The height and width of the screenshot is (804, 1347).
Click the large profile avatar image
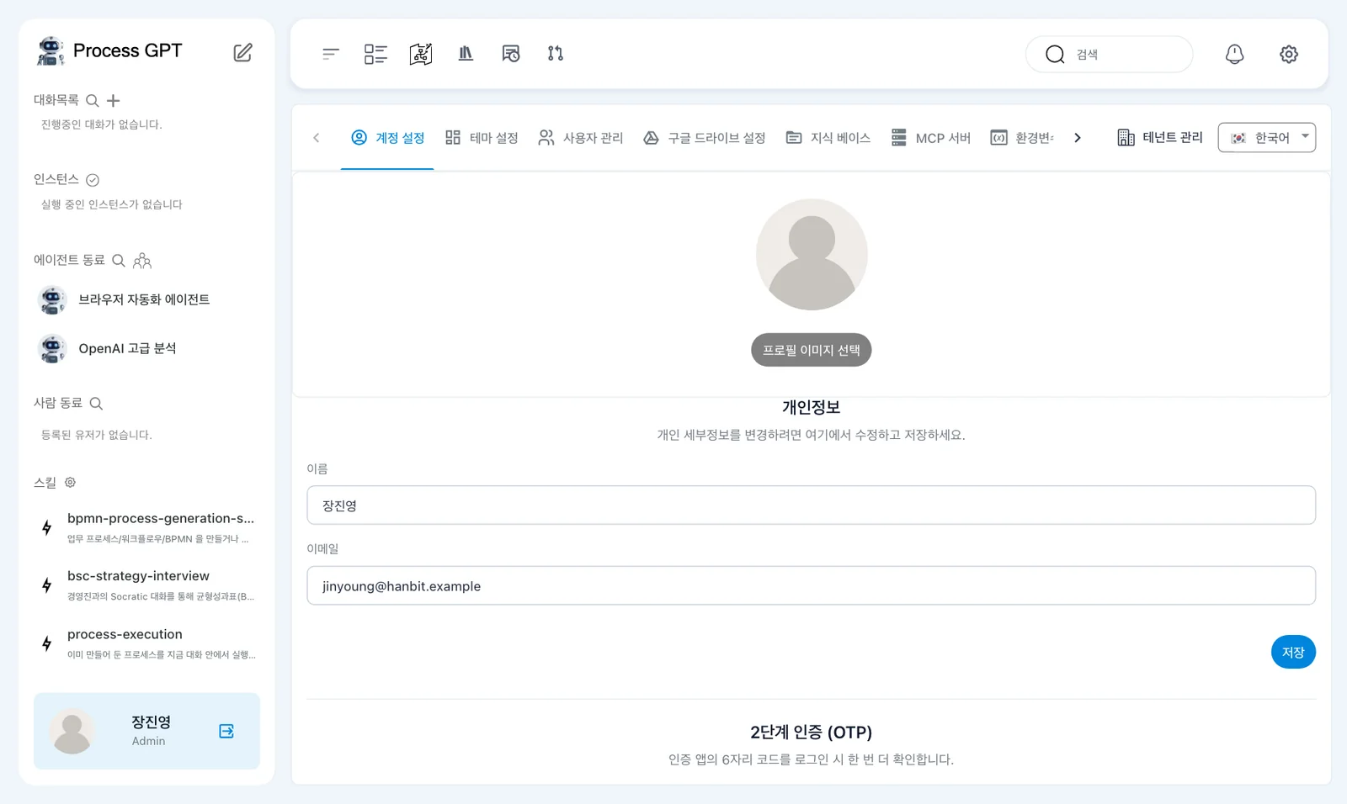(x=812, y=255)
